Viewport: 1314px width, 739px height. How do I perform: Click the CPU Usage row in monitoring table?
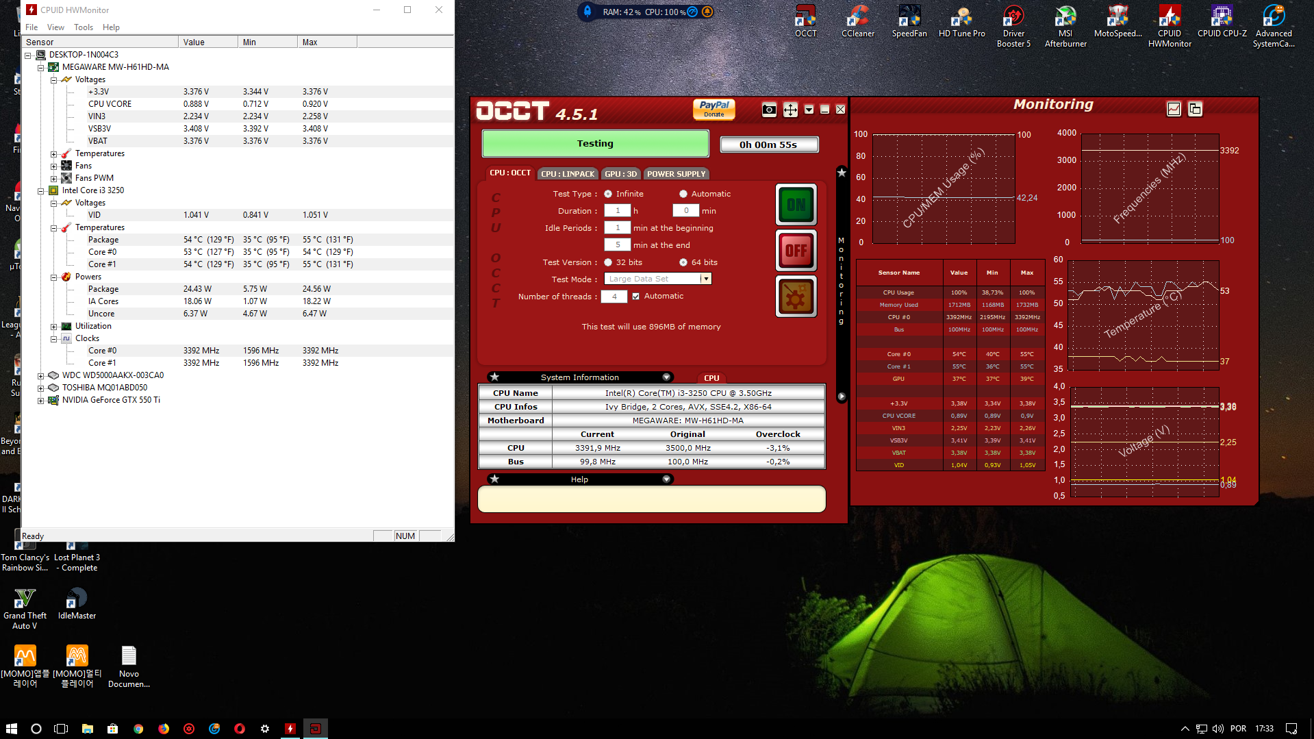(x=950, y=292)
